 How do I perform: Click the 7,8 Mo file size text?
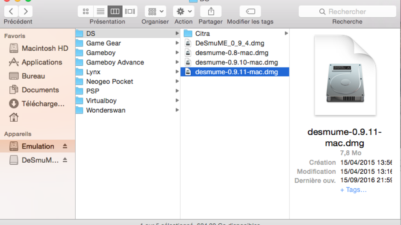click(351, 153)
